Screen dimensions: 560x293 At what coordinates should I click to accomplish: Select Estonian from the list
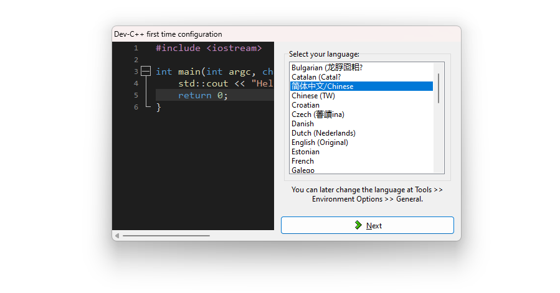361,152
